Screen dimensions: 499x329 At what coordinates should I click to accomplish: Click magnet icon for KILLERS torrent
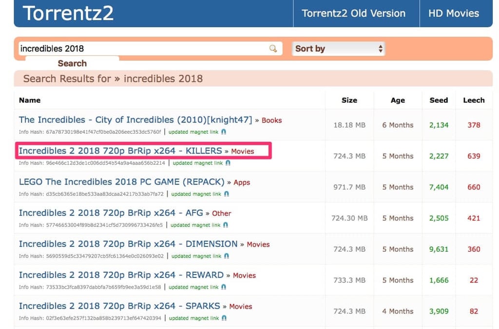[228, 163]
